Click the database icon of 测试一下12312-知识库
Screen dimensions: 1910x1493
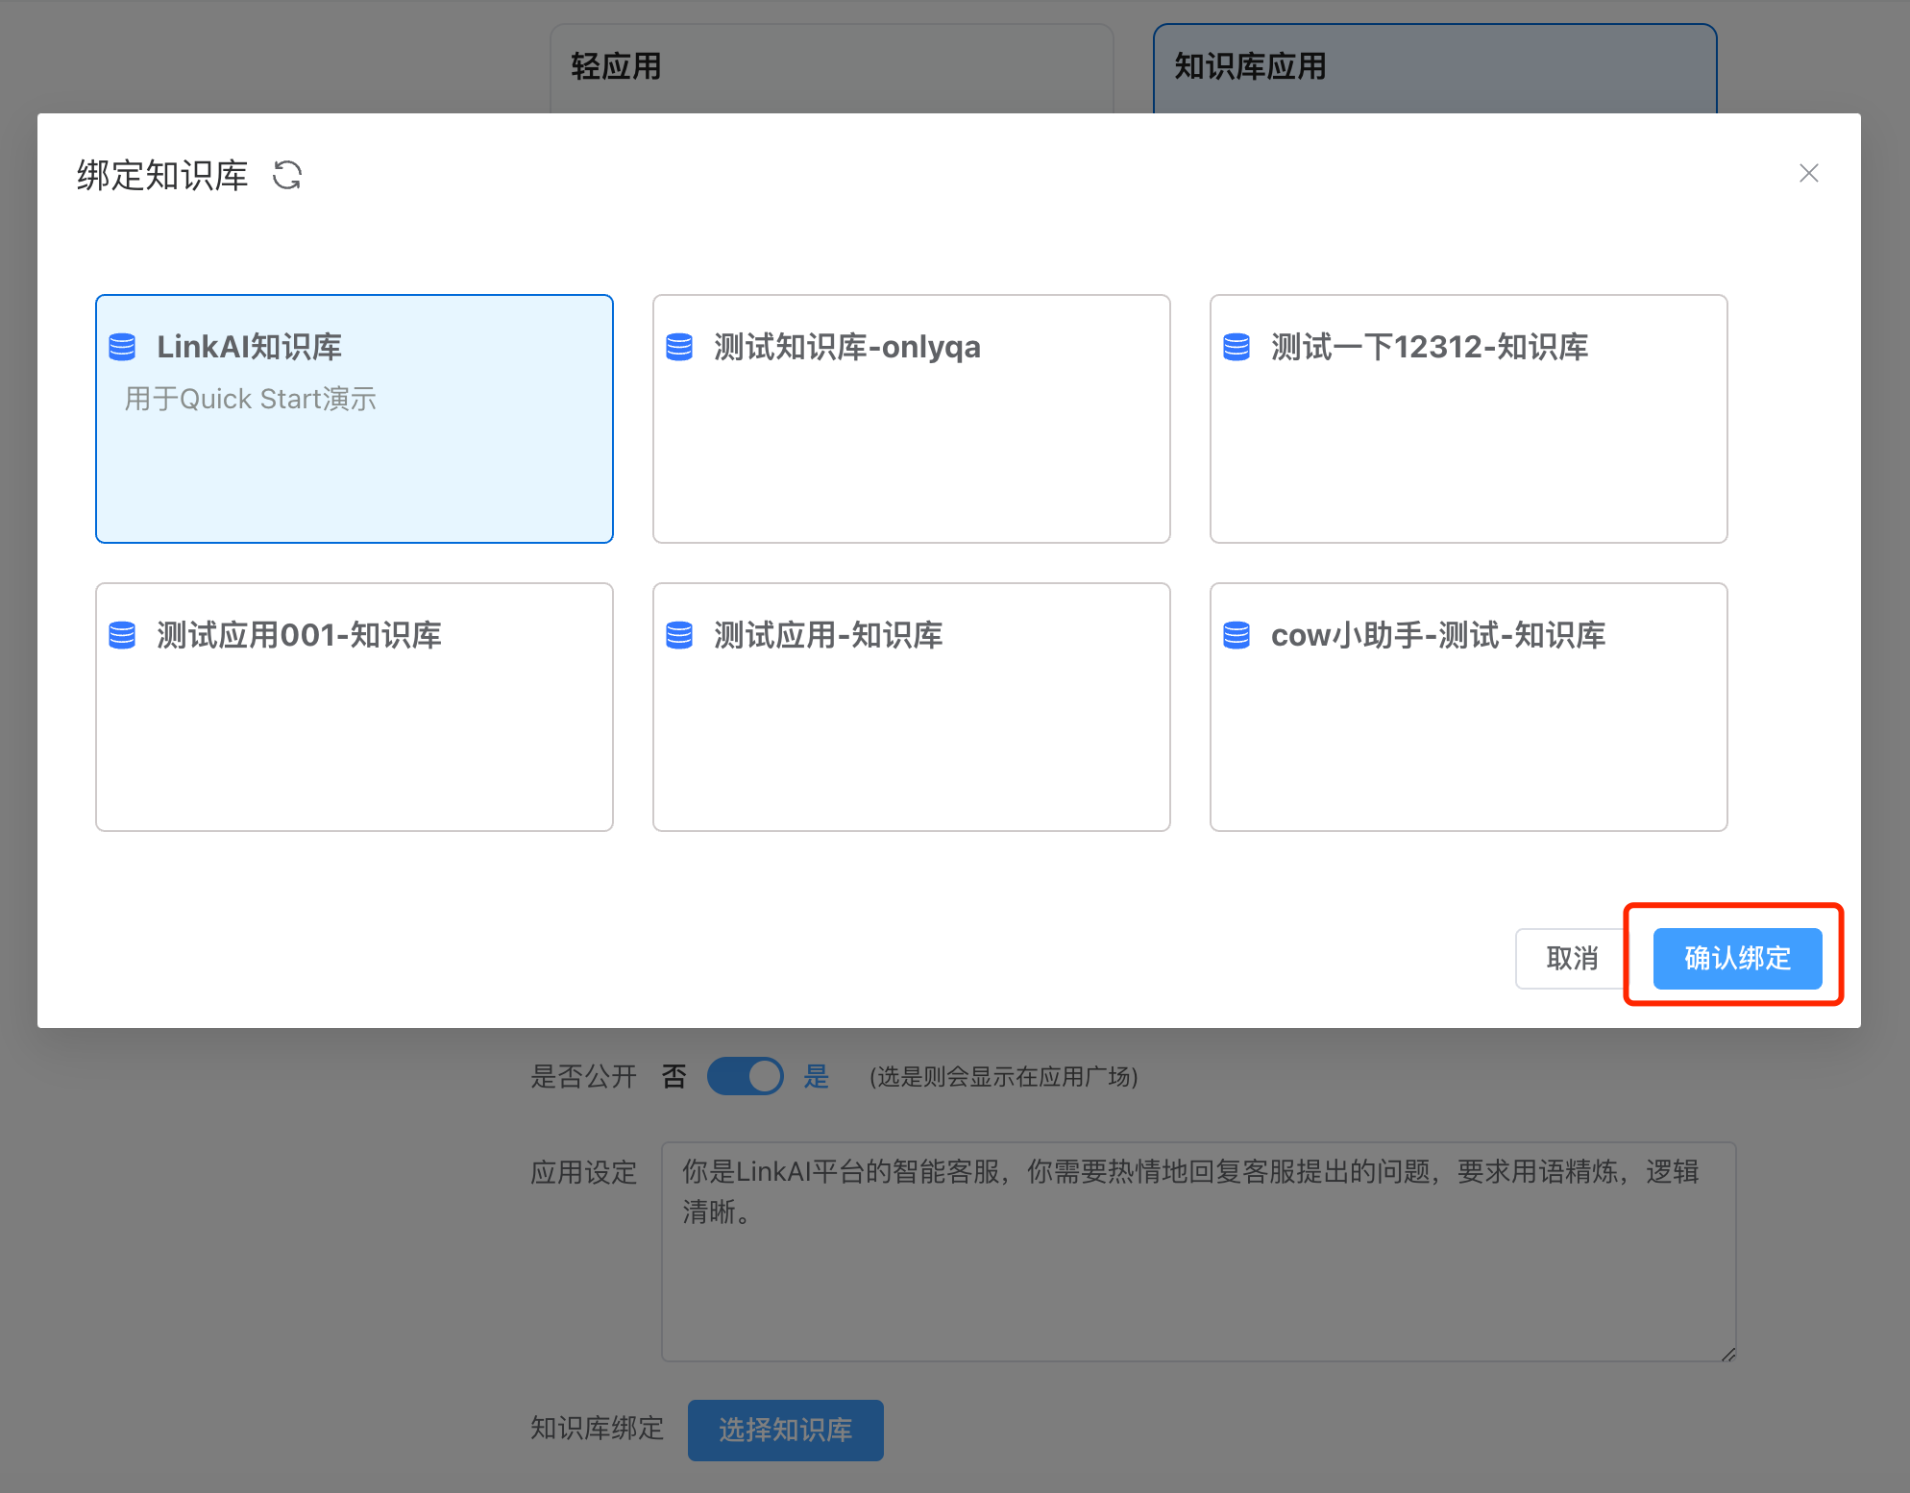click(1237, 347)
